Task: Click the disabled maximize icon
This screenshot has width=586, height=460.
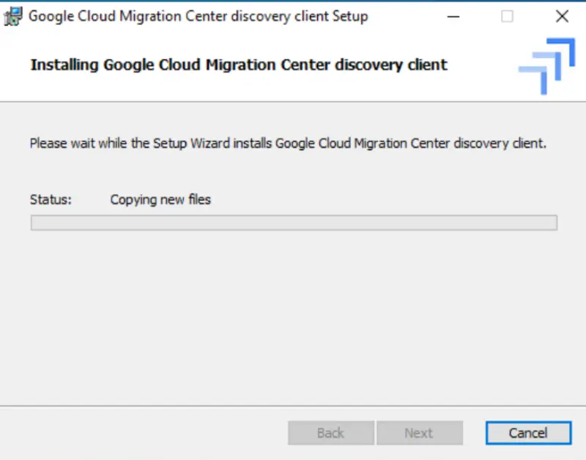Action: (x=507, y=16)
